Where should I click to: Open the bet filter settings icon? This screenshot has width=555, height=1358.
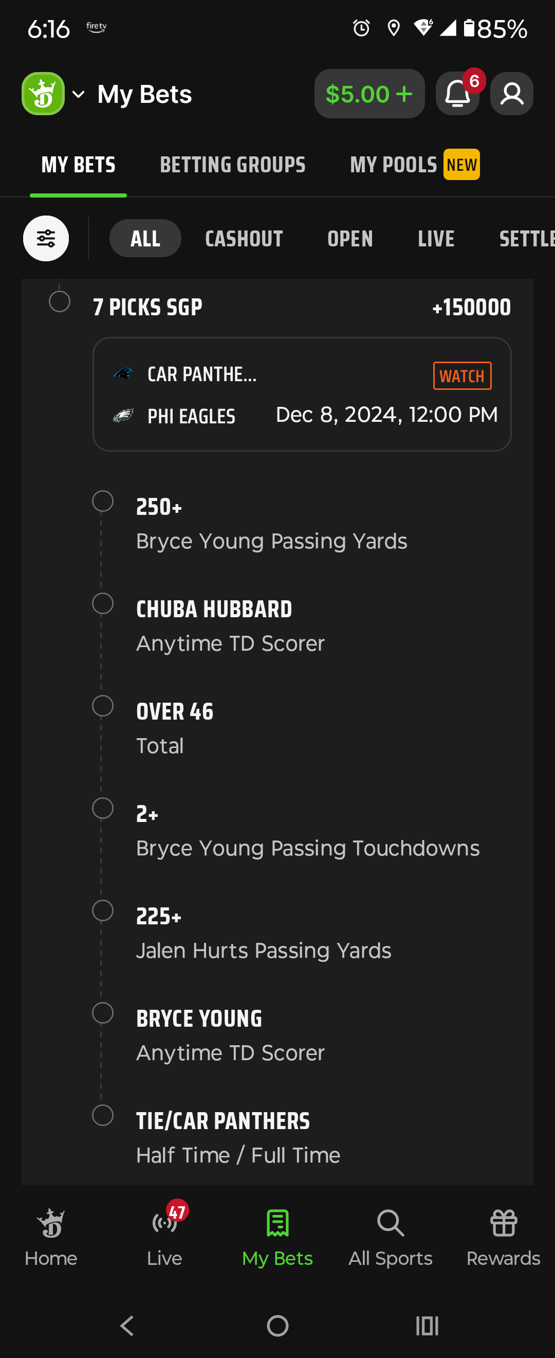pos(46,238)
